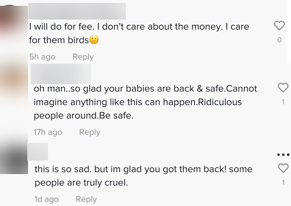The image size is (291, 206).
Task: Reply to the comment posted 5h ago
Action: (x=83, y=57)
